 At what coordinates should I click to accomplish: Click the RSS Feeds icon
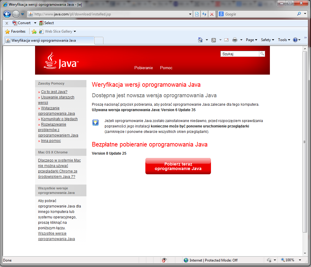pos(214,40)
